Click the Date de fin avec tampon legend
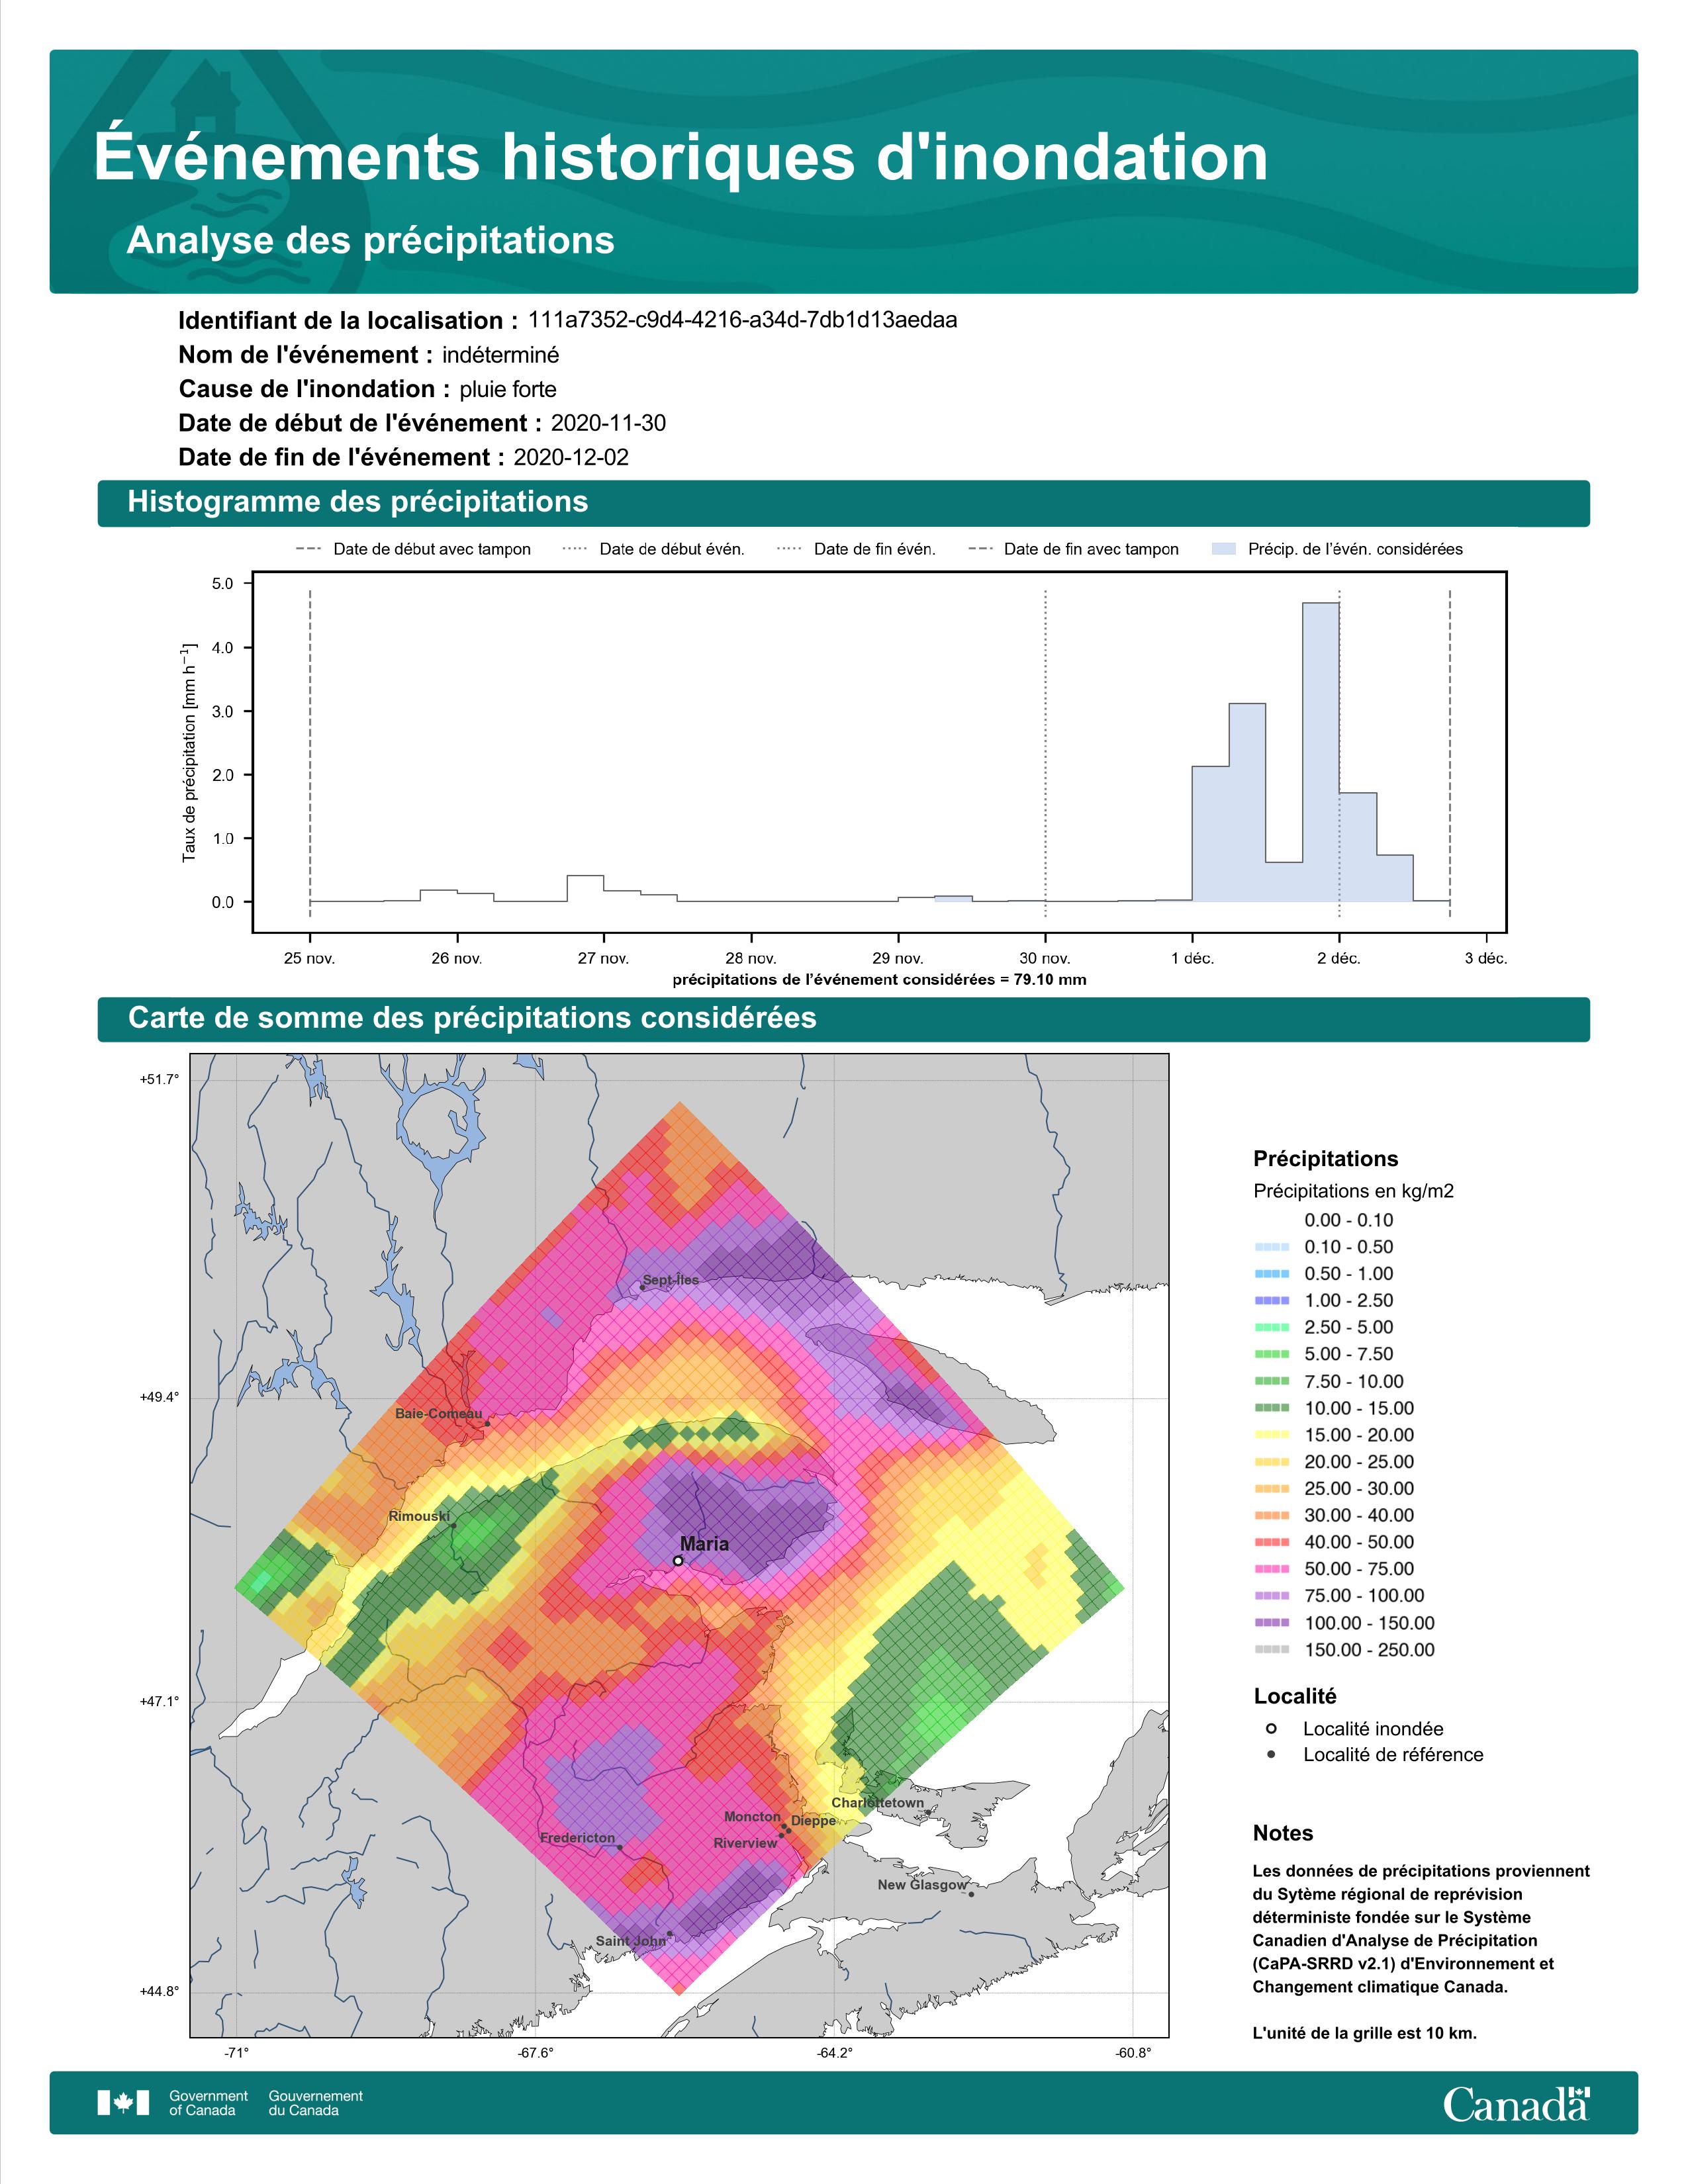This screenshot has height=2184, width=1688. 1073,549
